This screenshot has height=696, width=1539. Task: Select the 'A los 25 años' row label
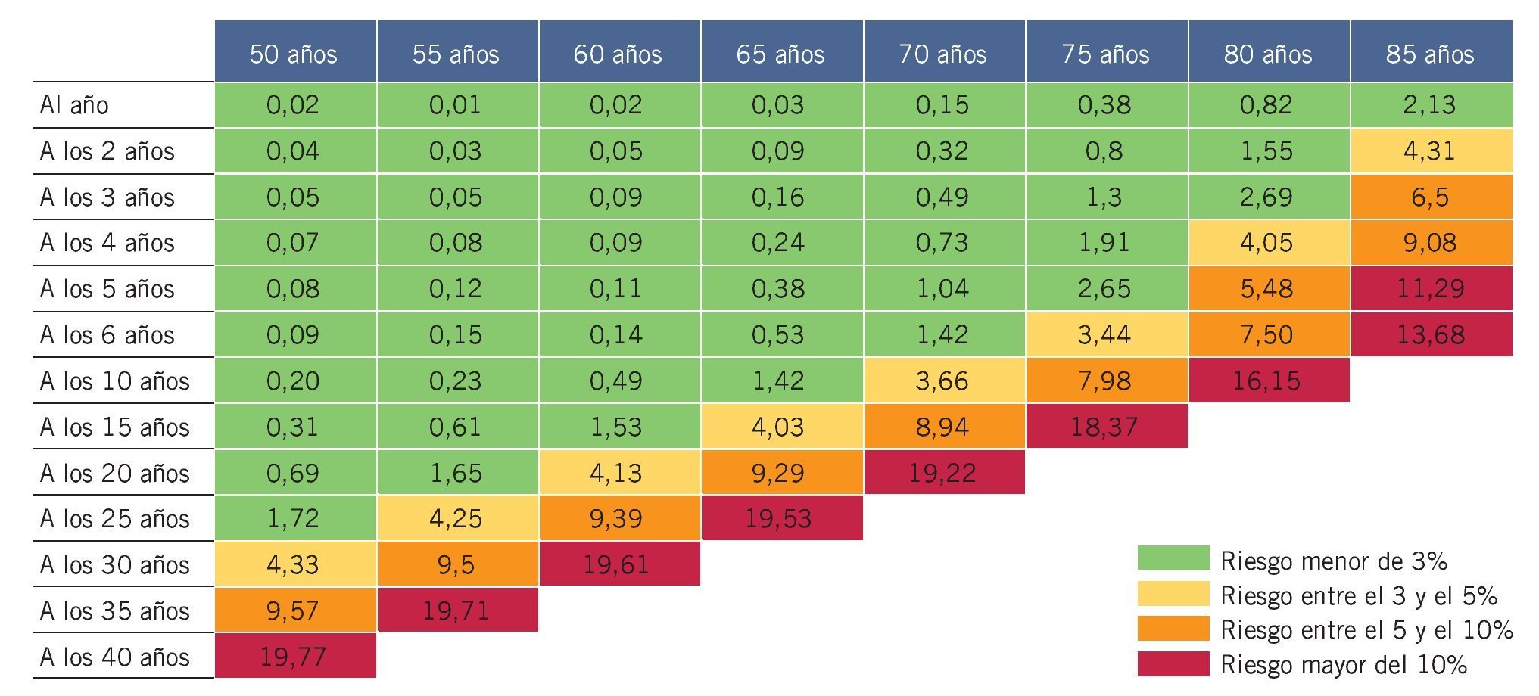pyautogui.click(x=114, y=519)
